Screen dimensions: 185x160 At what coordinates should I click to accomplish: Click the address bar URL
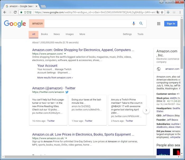[x=95, y=12]
